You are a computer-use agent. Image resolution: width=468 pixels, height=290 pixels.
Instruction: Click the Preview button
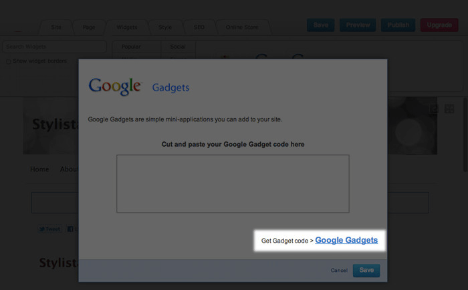pyautogui.click(x=358, y=25)
